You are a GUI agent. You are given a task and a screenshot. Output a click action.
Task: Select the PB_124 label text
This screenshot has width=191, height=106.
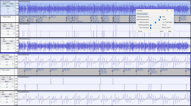point(153,70)
